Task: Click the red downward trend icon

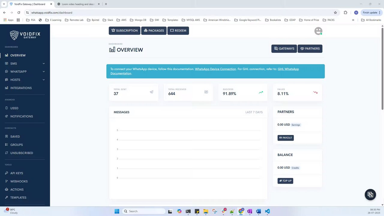Action: coord(315,92)
